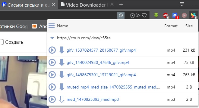This screenshot has height=108, width=199.
Task: Open gifv_1498675301_13719021_gifv.mp4 link
Action: [x=101, y=75]
